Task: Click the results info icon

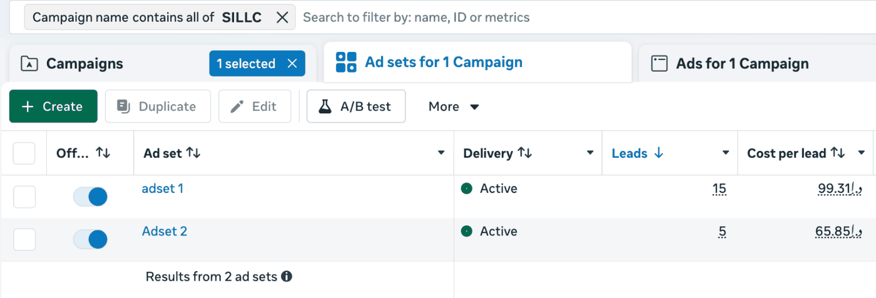Action: pyautogui.click(x=287, y=276)
